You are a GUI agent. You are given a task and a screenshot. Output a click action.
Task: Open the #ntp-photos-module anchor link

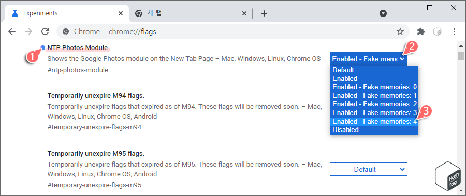pos(78,70)
